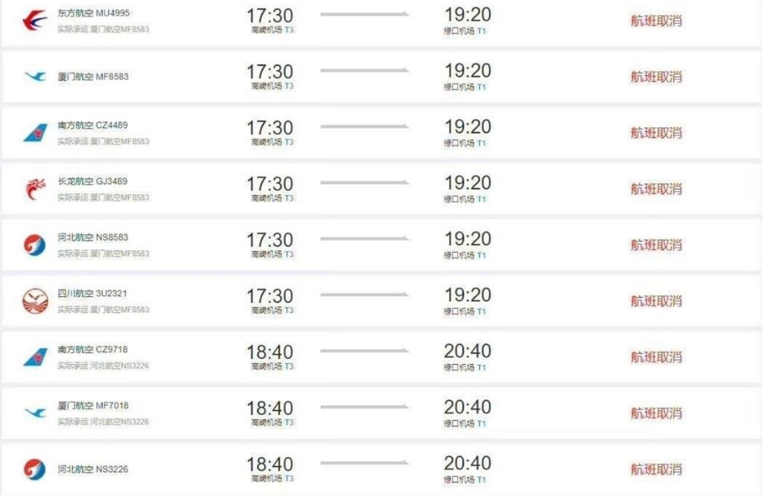Click the China Eastern logo for MU4995
The height and width of the screenshot is (495, 762).
[34, 21]
